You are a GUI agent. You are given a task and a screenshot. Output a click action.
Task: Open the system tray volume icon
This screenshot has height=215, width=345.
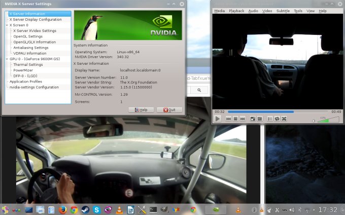click(x=292, y=210)
